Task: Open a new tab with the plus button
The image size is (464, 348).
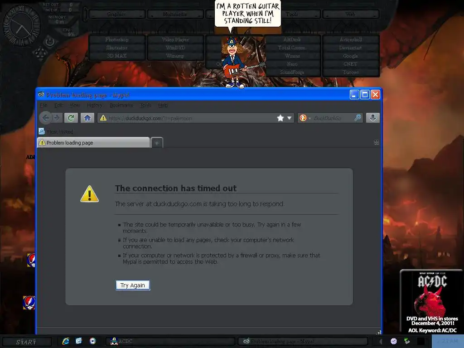Action: (x=156, y=143)
